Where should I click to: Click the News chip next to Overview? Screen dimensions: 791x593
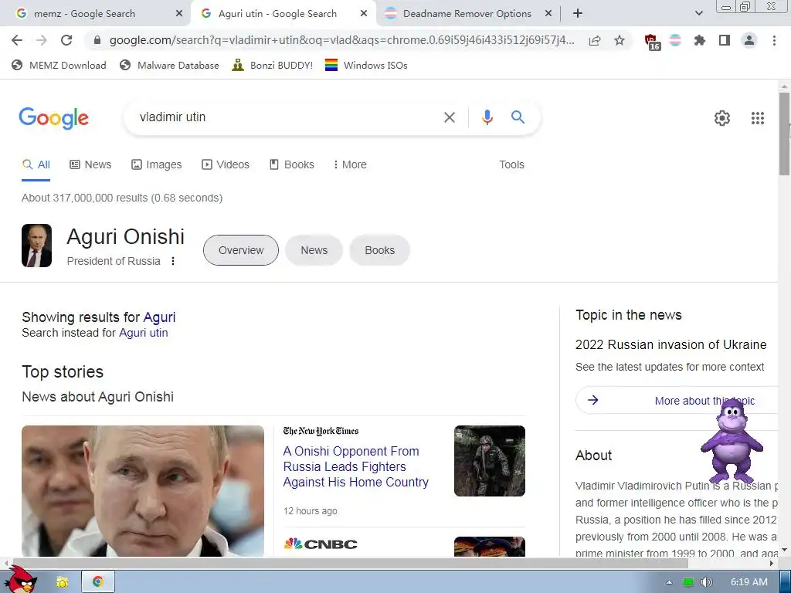pyautogui.click(x=314, y=250)
